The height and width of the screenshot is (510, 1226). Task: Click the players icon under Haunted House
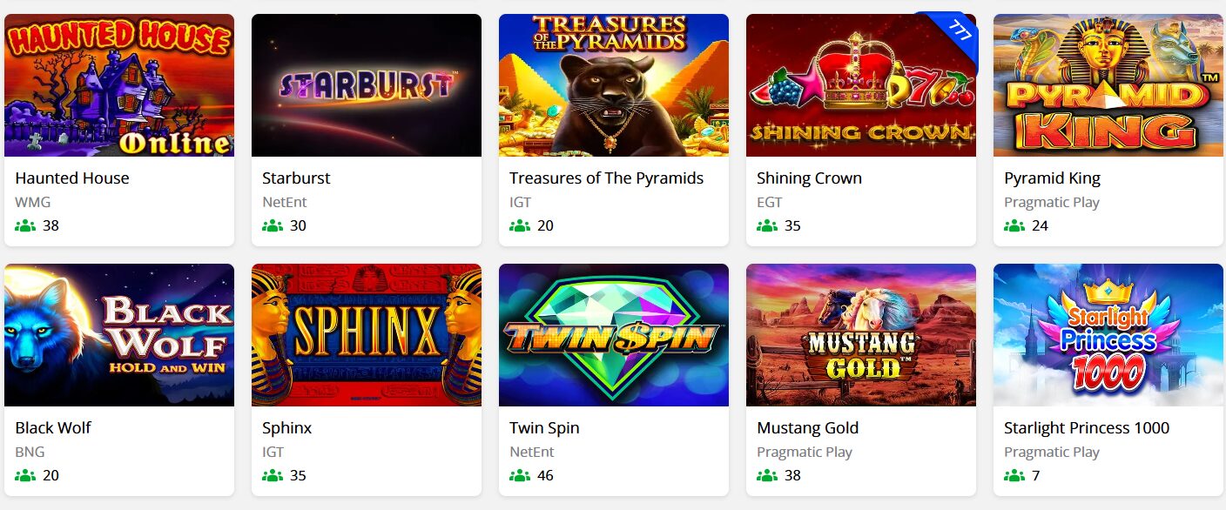coord(25,226)
